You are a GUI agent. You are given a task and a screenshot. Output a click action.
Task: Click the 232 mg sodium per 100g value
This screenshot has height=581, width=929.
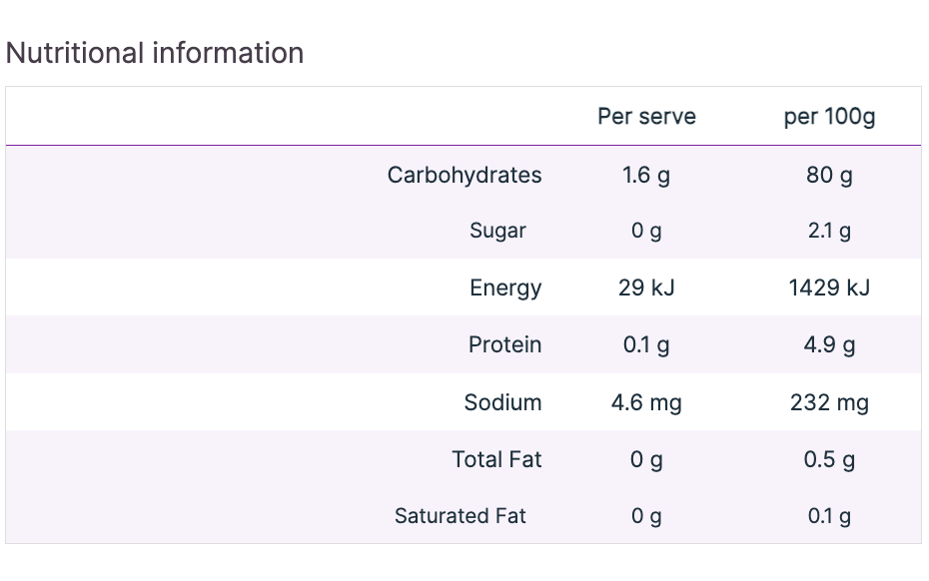(x=829, y=402)
